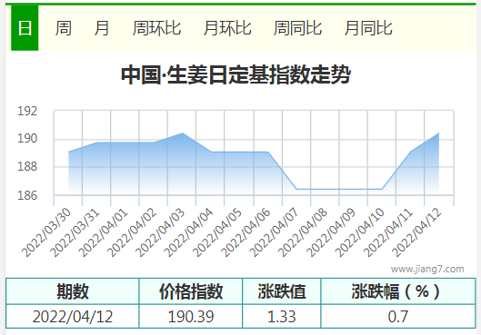Click the 1.33 change value cell

point(282,316)
